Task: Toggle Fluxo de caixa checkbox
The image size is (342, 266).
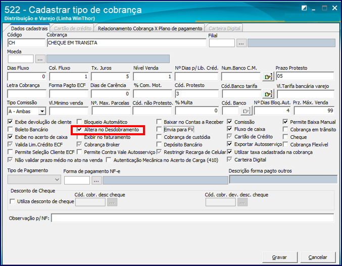Action: tap(230, 129)
